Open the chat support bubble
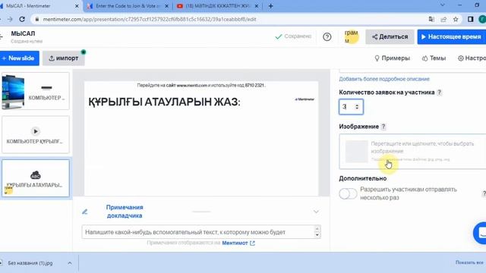Viewport: 486px width, 273px height. [481, 233]
